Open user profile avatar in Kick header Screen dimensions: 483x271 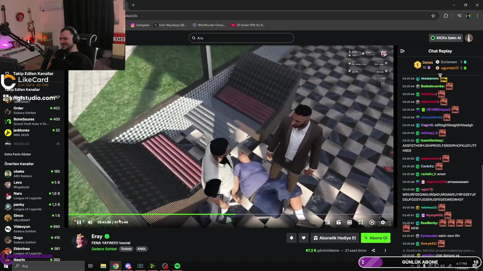pyautogui.click(x=469, y=38)
